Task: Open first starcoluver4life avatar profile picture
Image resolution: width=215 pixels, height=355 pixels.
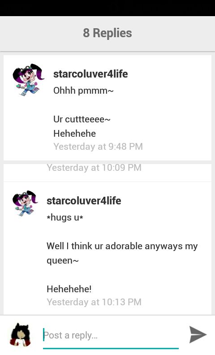Action: tap(28, 80)
